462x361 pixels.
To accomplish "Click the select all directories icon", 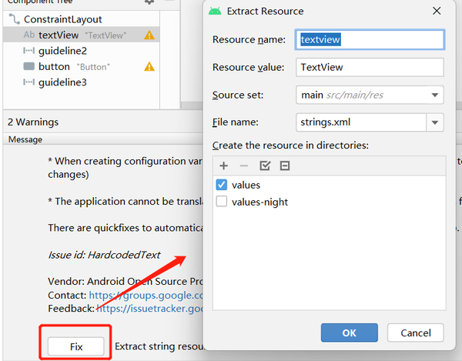I will pyautogui.click(x=265, y=165).
